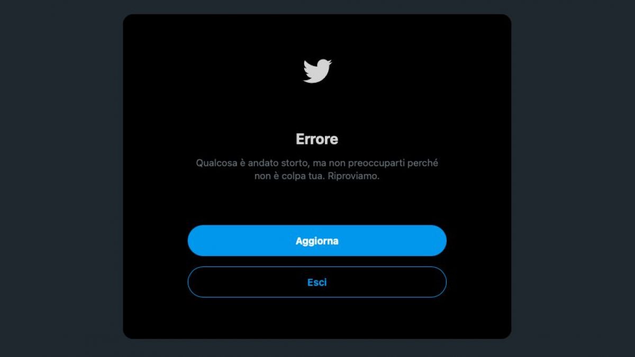Screen dimensions: 635x357
Task: Click the black space between bird logo and Errore
Action: [x=317, y=107]
